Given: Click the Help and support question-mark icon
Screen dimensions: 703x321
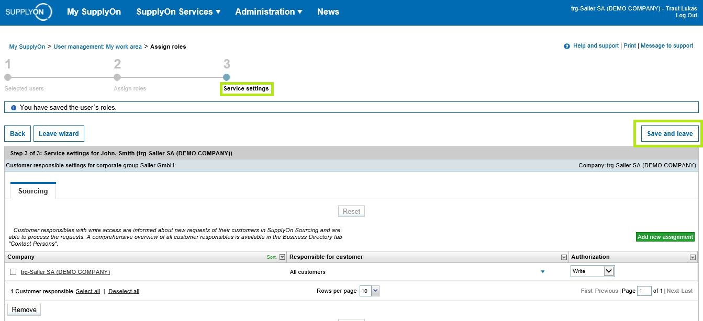Looking at the screenshot, I should [566, 46].
